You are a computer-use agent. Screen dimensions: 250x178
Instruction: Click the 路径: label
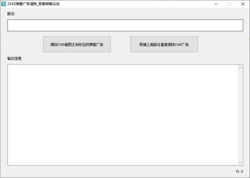pyautogui.click(x=11, y=14)
